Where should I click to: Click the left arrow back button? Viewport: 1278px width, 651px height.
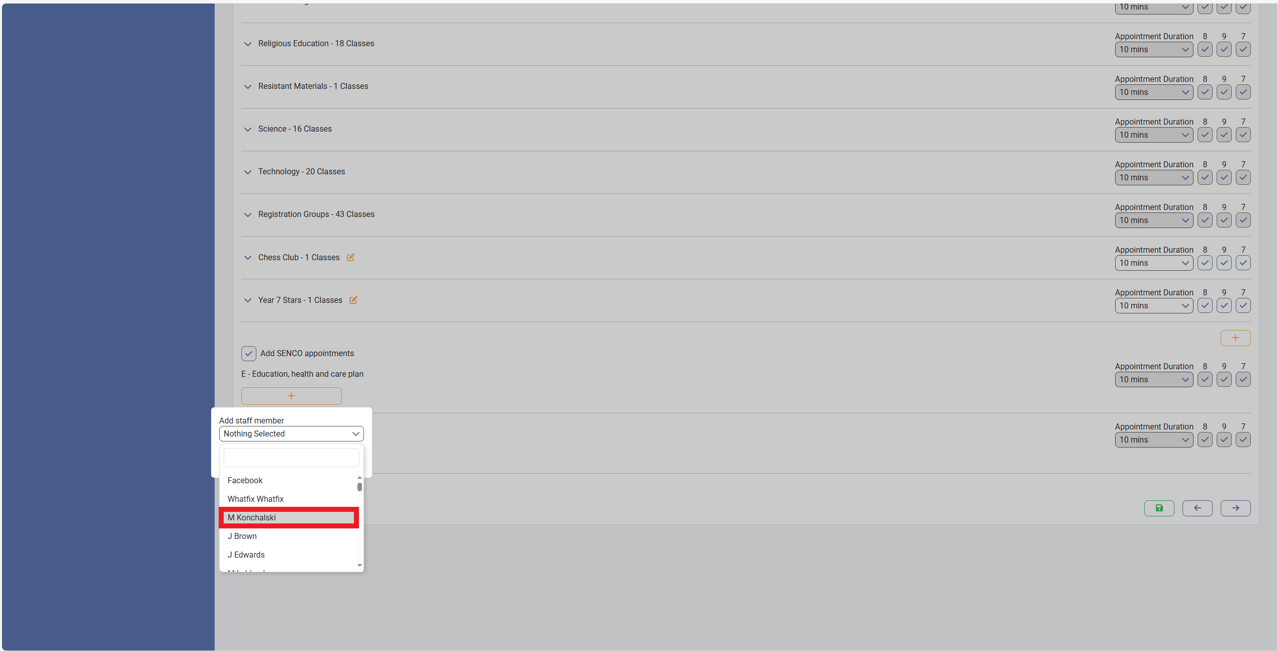pyautogui.click(x=1197, y=508)
